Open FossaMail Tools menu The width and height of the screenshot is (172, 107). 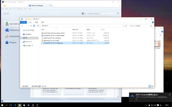point(25,9)
